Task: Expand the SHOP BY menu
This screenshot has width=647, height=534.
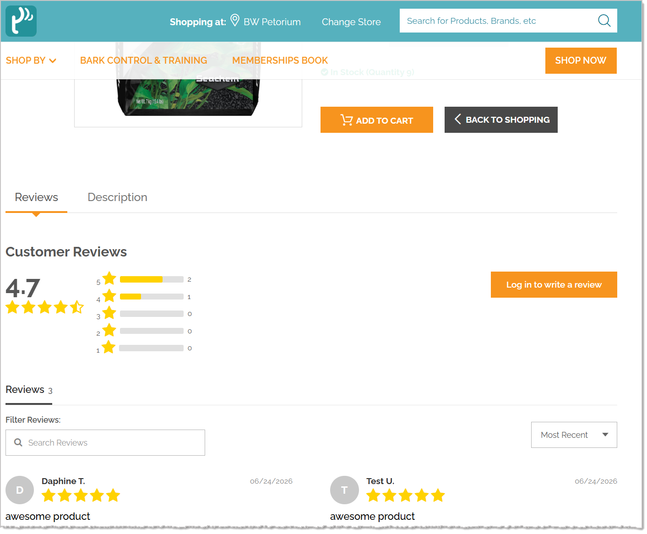Action: (31, 60)
